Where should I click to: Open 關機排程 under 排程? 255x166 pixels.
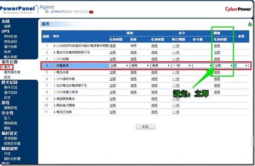(x=11, y=108)
